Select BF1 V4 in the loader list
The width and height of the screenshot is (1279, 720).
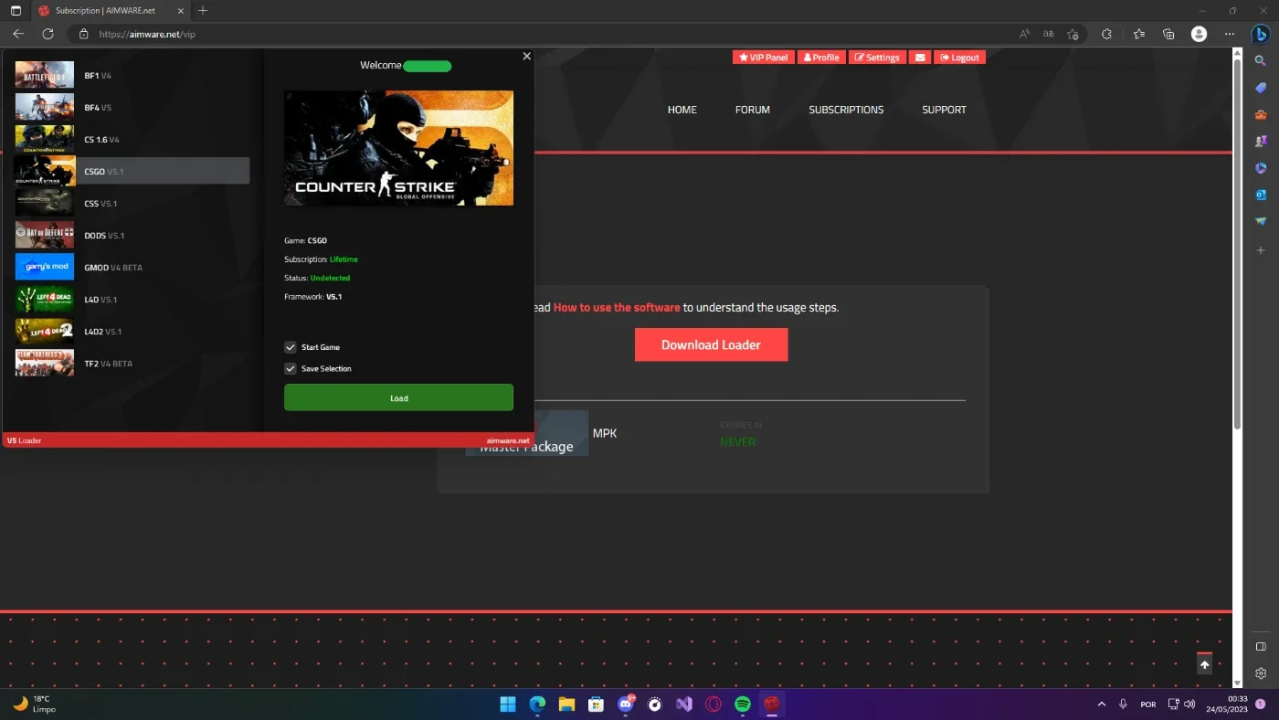tap(132, 76)
